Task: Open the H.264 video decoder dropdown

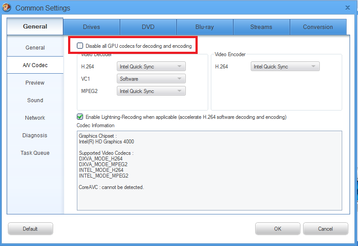Action: coord(151,66)
